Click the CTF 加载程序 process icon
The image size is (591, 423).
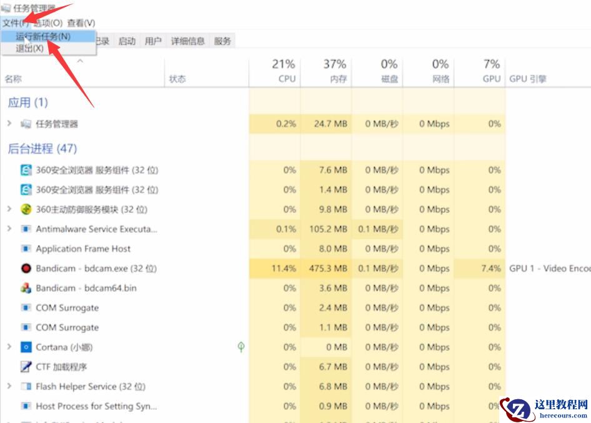pos(26,367)
